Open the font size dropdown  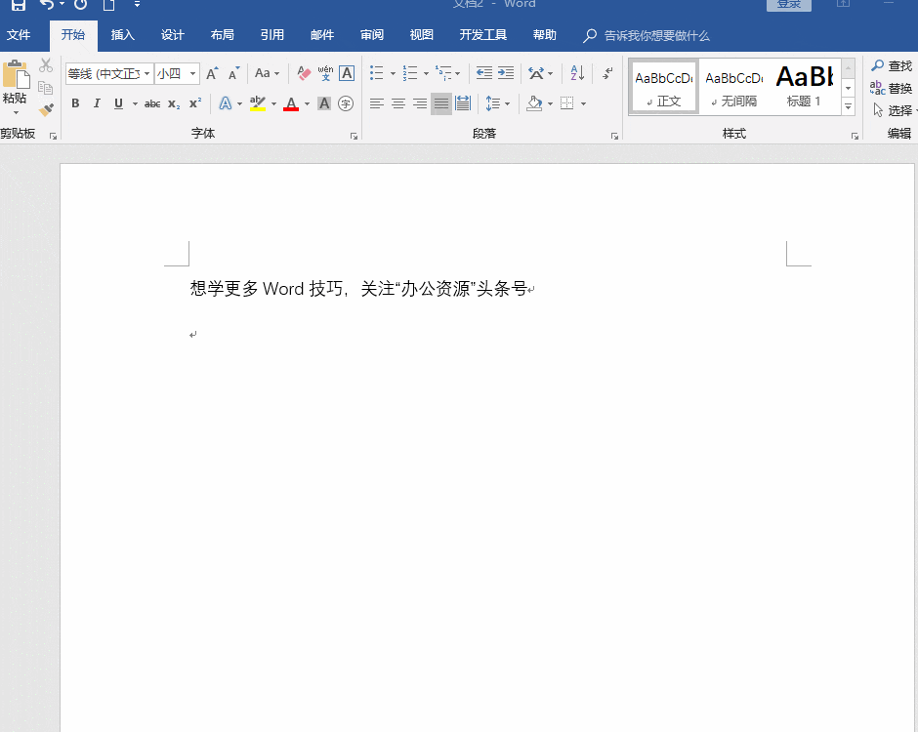[191, 73]
